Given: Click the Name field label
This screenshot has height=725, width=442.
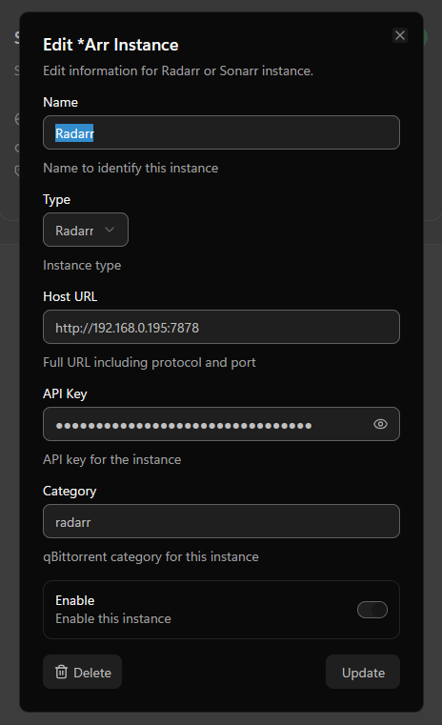Looking at the screenshot, I should coord(61,102).
